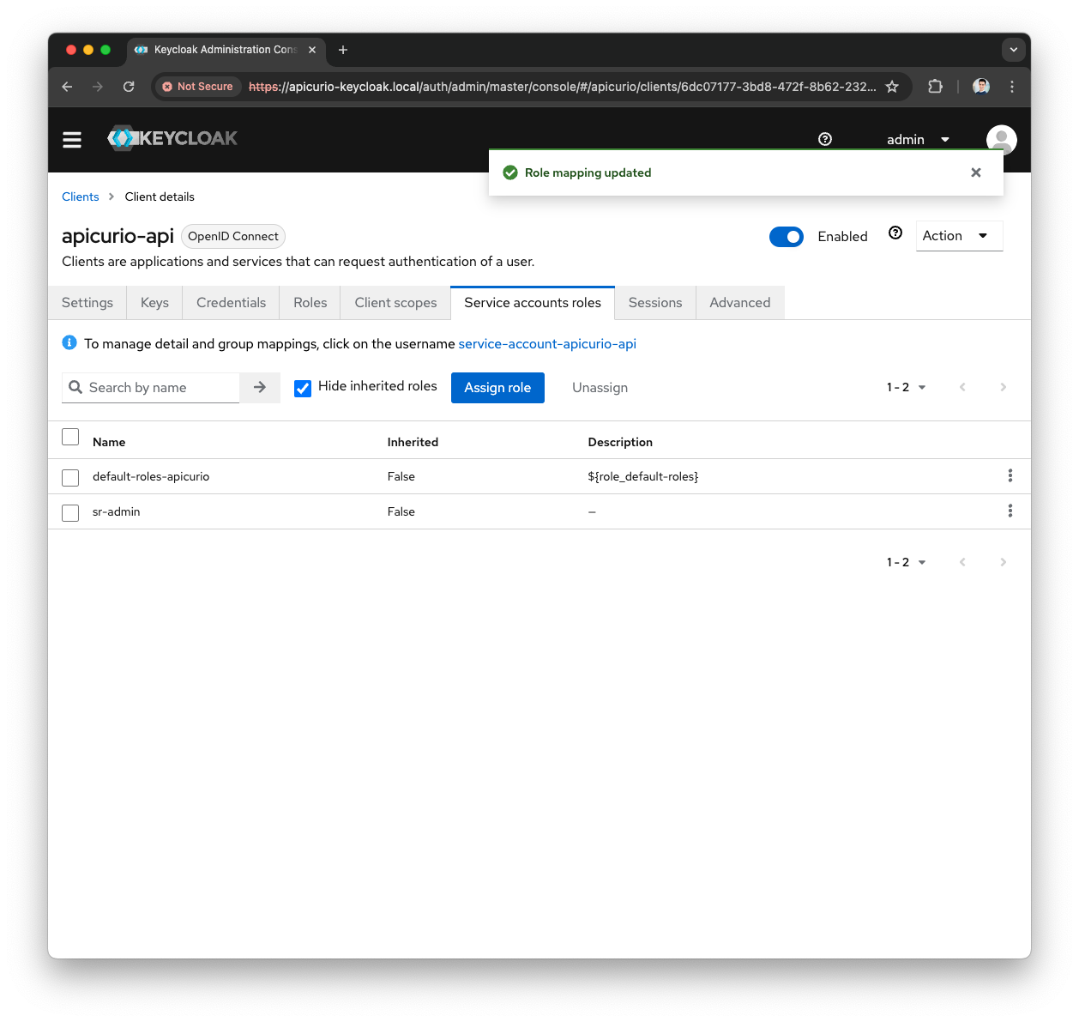Check the default-roles-apicurio row checkbox
This screenshot has width=1079, height=1022.
70,478
